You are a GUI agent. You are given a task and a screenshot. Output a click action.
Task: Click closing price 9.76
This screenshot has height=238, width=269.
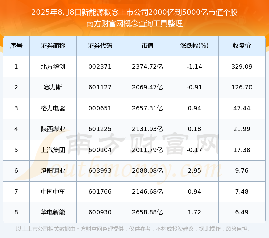click(x=242, y=171)
